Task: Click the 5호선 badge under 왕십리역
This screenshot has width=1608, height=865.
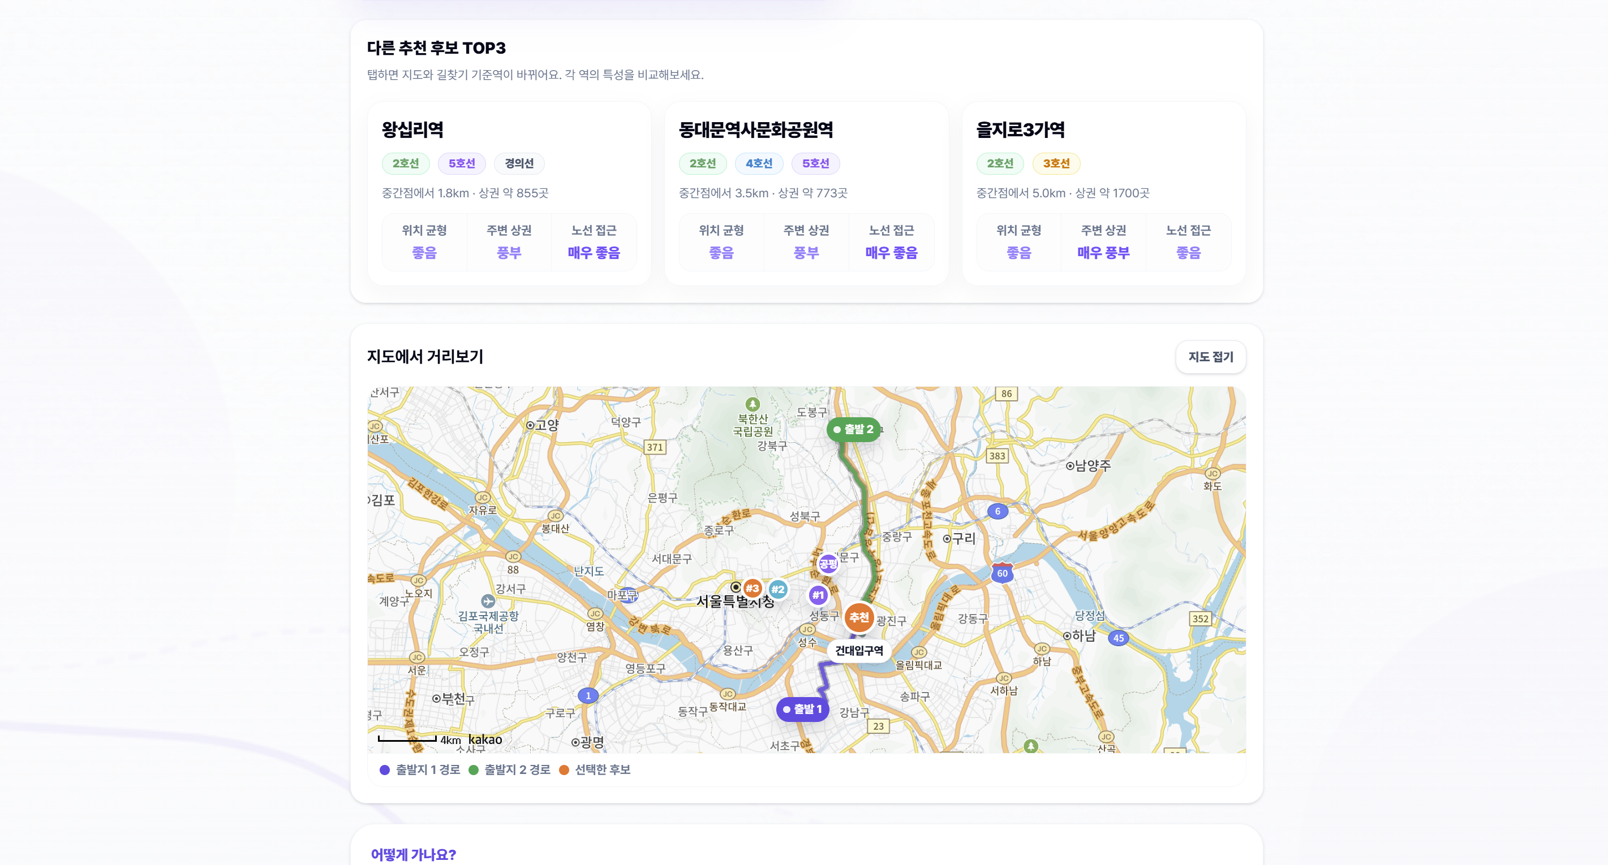Action: (x=462, y=163)
